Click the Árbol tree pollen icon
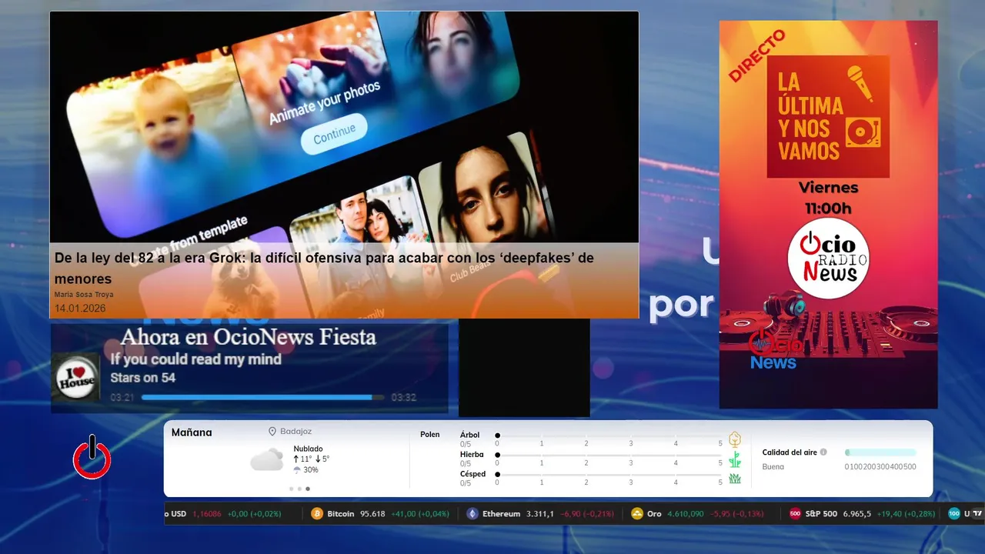This screenshot has width=985, height=554. tap(735, 439)
